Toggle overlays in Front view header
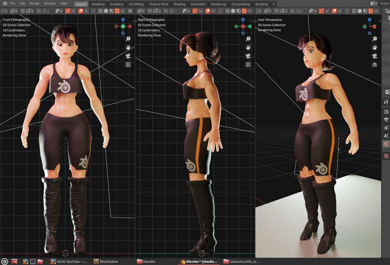The height and width of the screenshot is (265, 390). click(81, 11)
